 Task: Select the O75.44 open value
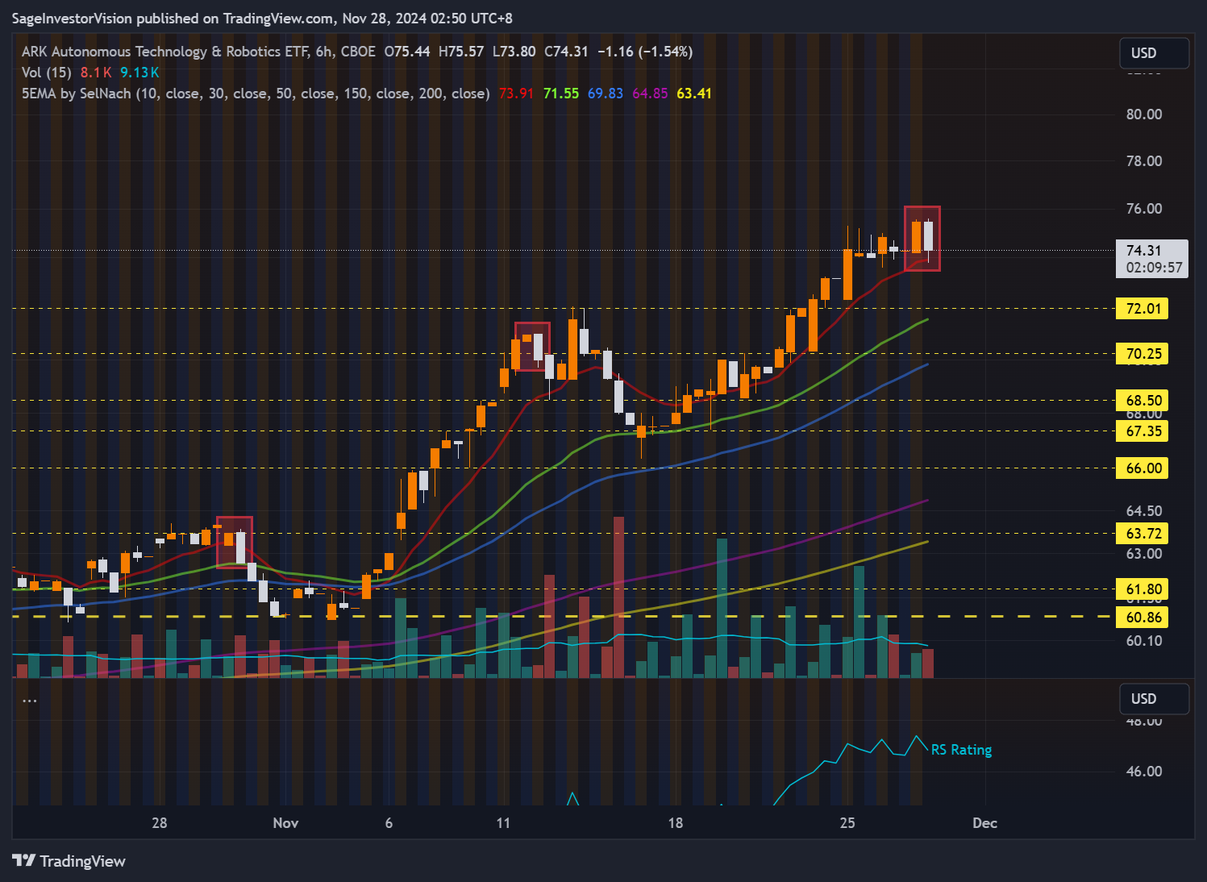(x=407, y=52)
